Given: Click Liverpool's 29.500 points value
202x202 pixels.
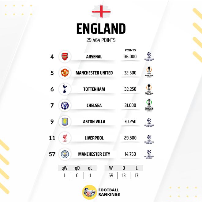Looking at the screenshot, I should pyautogui.click(x=130, y=138).
